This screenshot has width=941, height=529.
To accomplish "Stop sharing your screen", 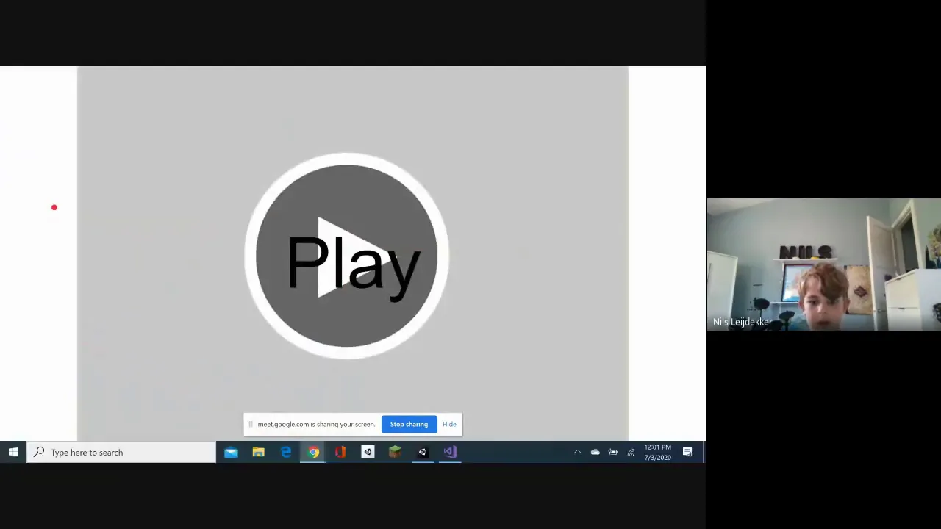I will (x=409, y=424).
